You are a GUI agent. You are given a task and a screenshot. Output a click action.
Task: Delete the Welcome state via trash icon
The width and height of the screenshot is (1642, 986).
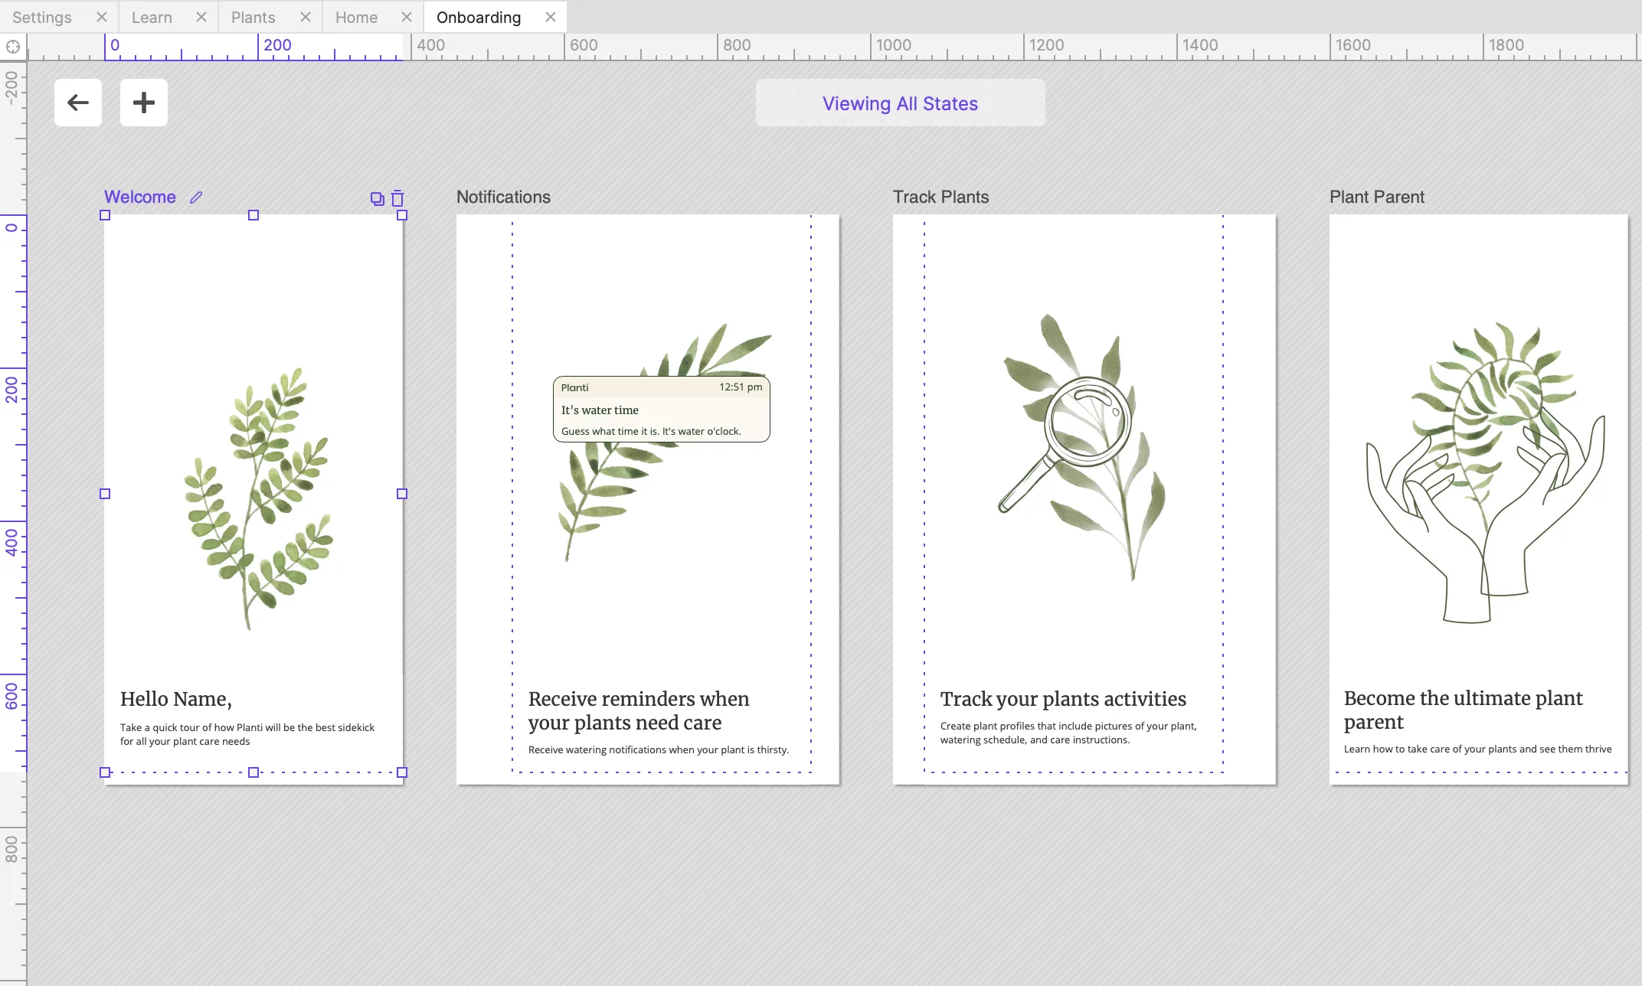[397, 199]
